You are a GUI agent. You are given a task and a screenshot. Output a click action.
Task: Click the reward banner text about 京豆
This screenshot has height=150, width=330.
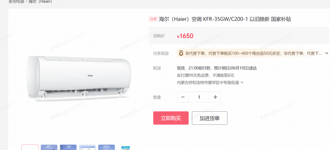253,53
